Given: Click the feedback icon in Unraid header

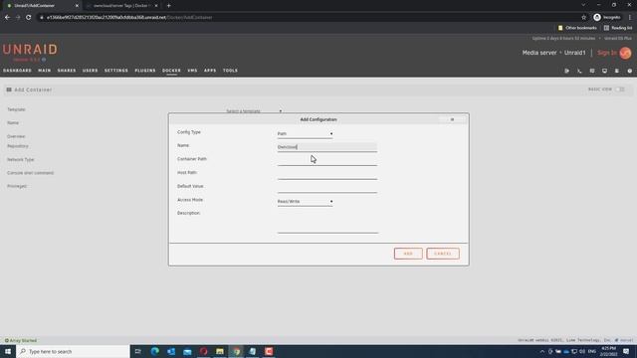Looking at the screenshot, I should (592, 71).
